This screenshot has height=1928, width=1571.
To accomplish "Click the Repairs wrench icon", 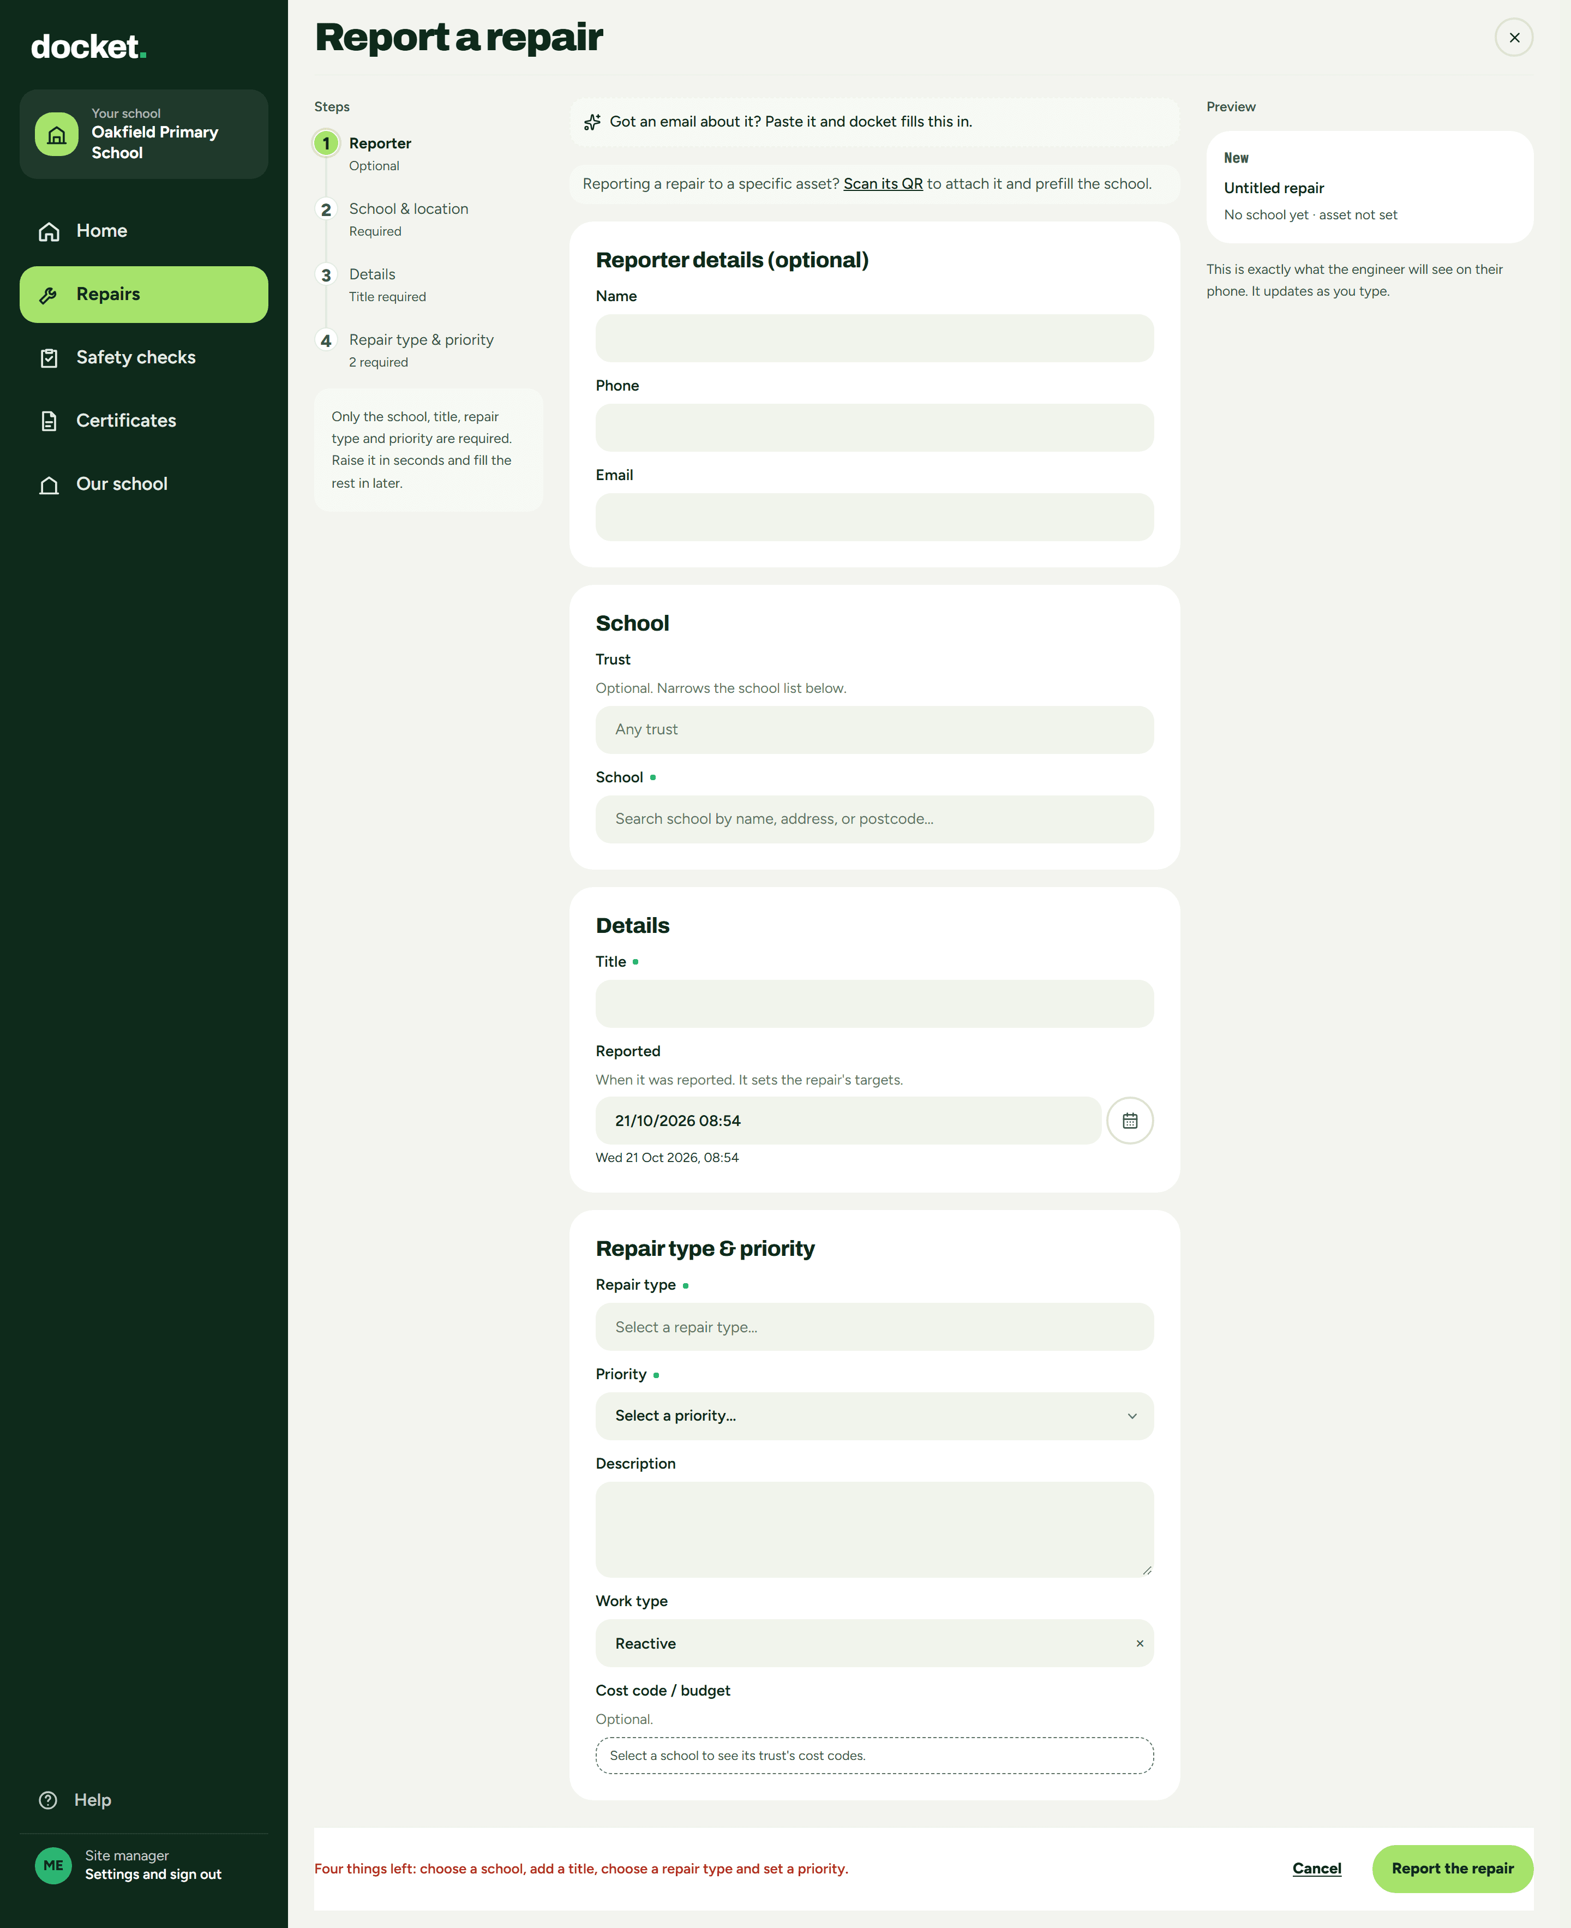I will coord(49,295).
